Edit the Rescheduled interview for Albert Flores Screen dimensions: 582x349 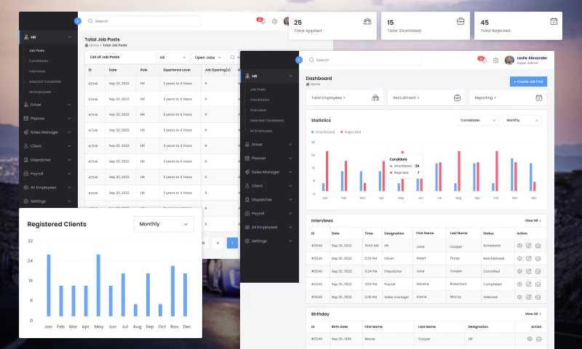529,258
